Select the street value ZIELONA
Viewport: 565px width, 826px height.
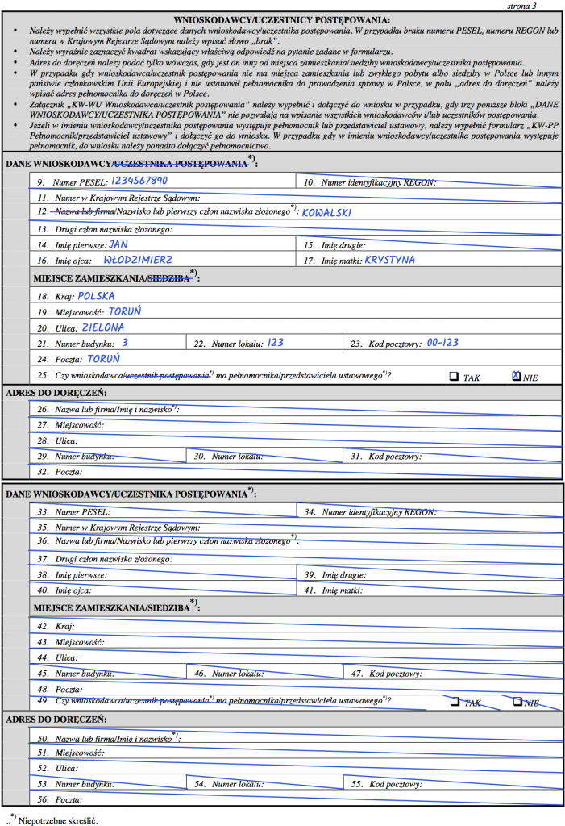[103, 327]
